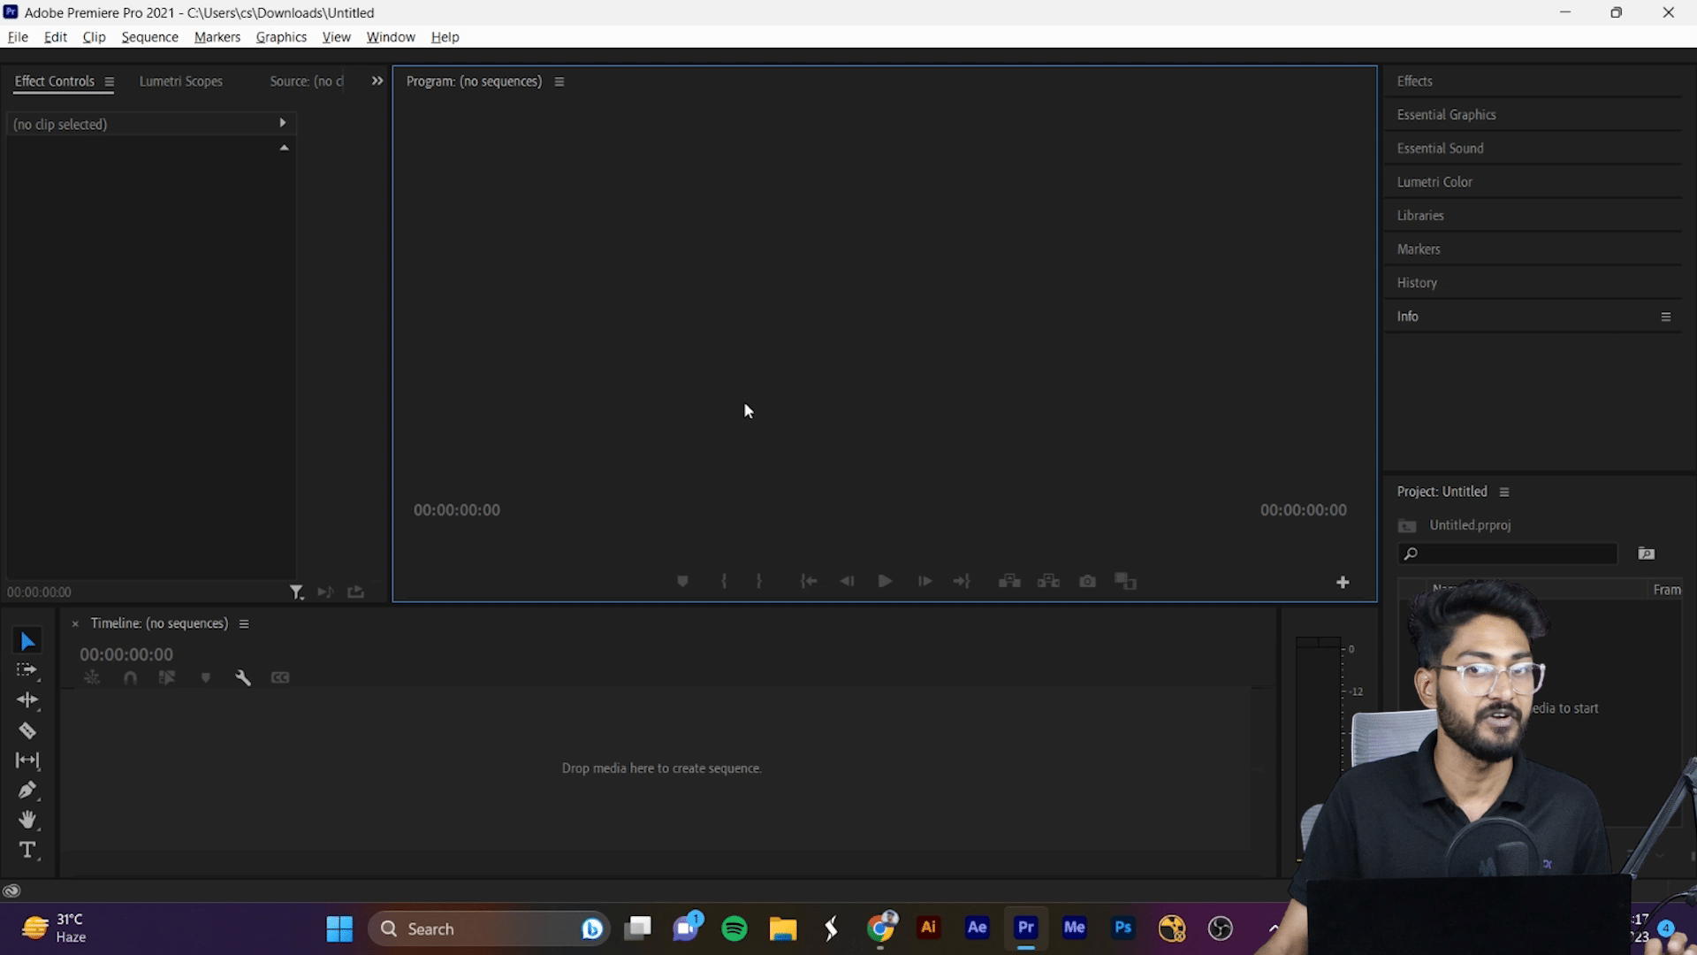This screenshot has height=955, width=1697.
Task: Expand the no clip selected arrow
Action: [283, 123]
